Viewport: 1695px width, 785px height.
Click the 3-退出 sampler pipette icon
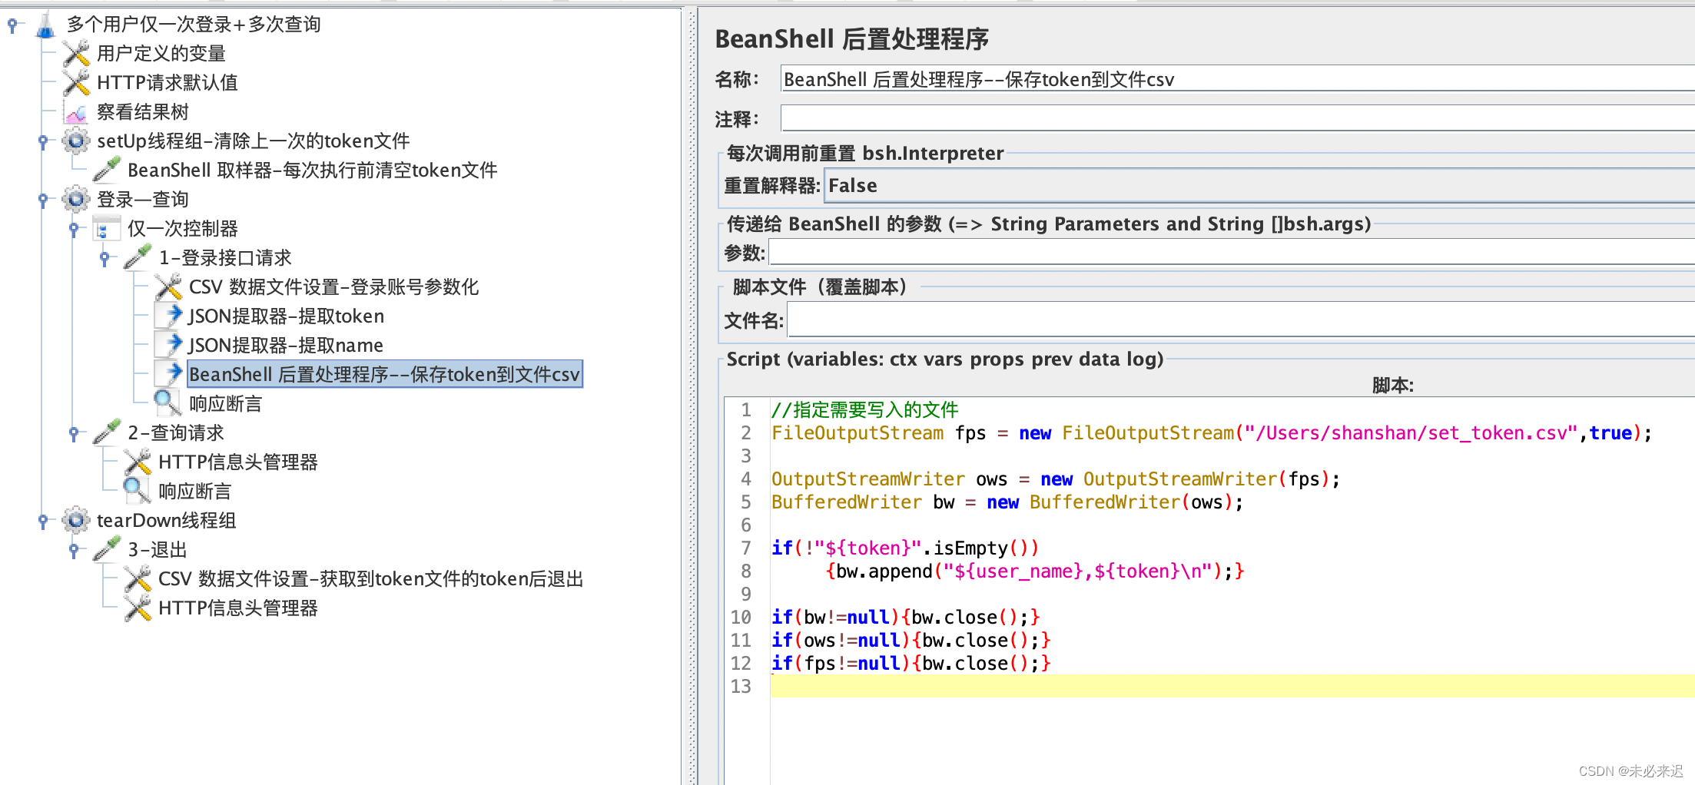pos(107,549)
